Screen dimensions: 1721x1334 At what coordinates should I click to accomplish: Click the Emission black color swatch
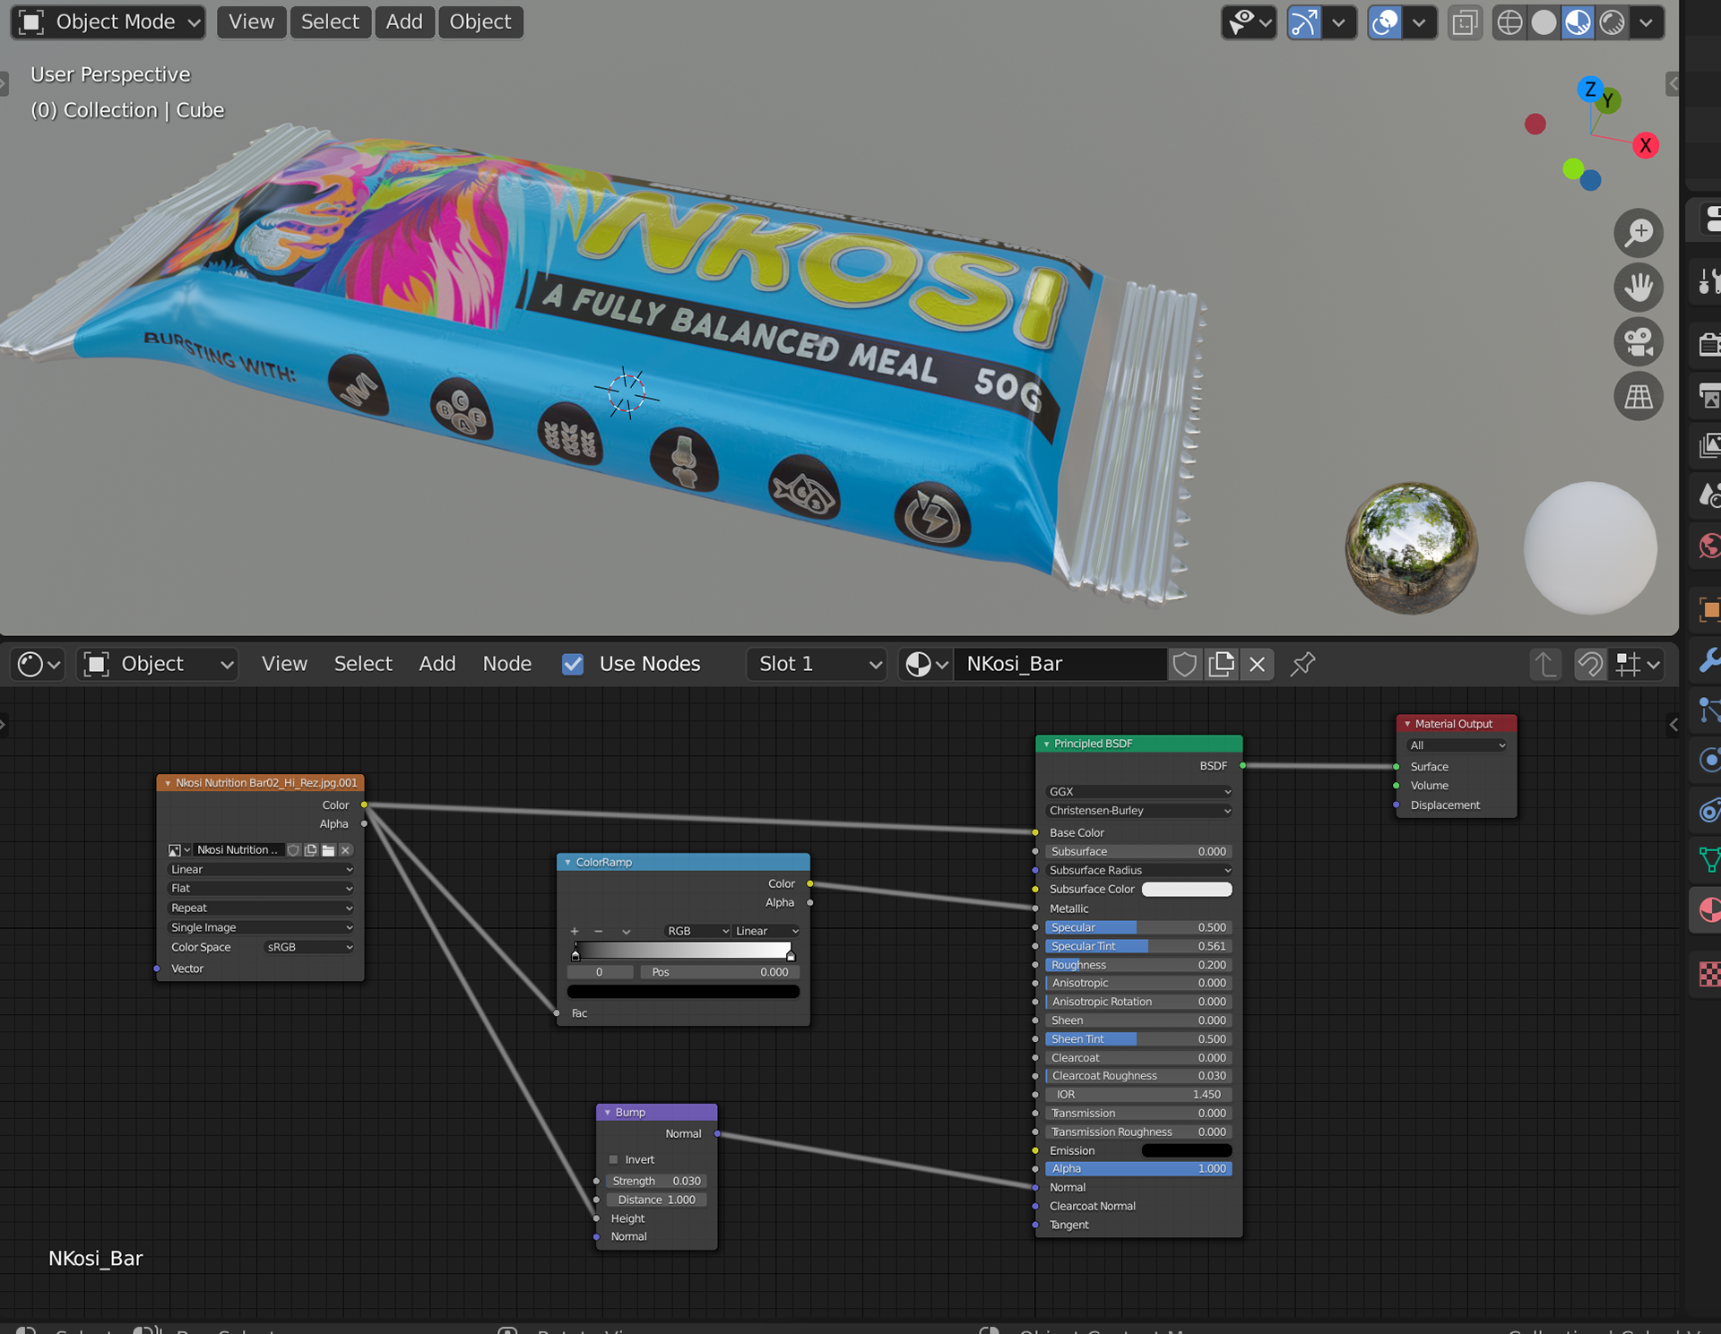tap(1187, 1150)
